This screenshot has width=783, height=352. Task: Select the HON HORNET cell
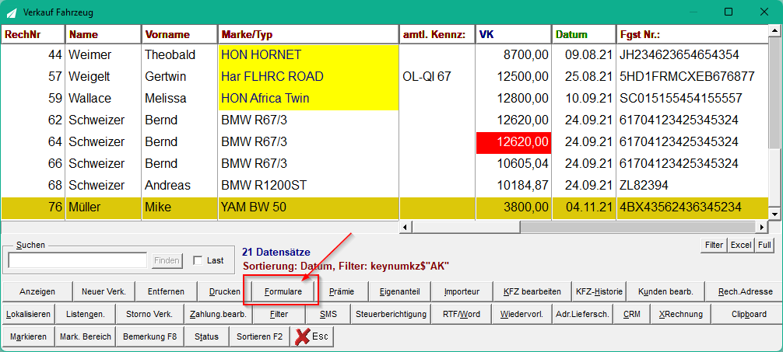point(308,55)
